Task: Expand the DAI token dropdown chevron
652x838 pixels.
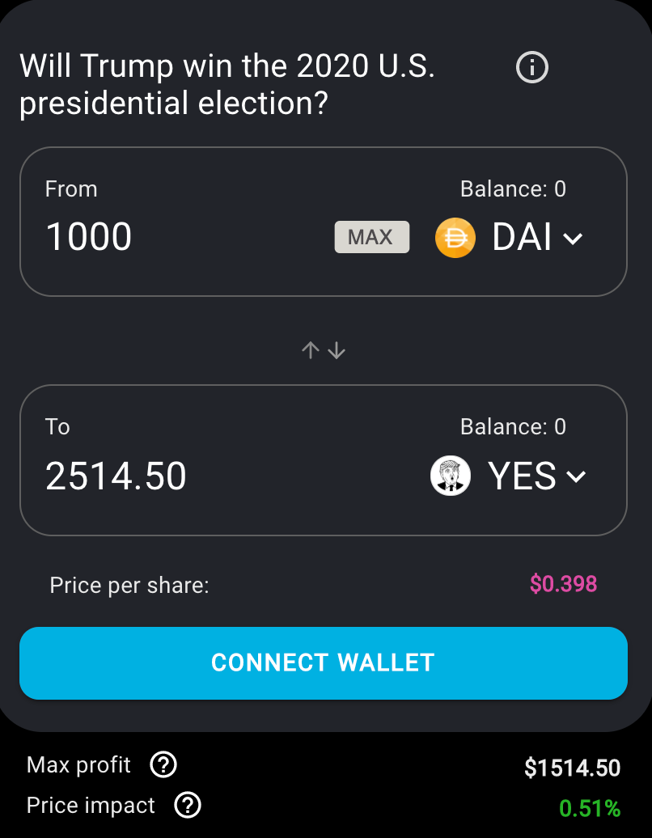Action: (573, 239)
